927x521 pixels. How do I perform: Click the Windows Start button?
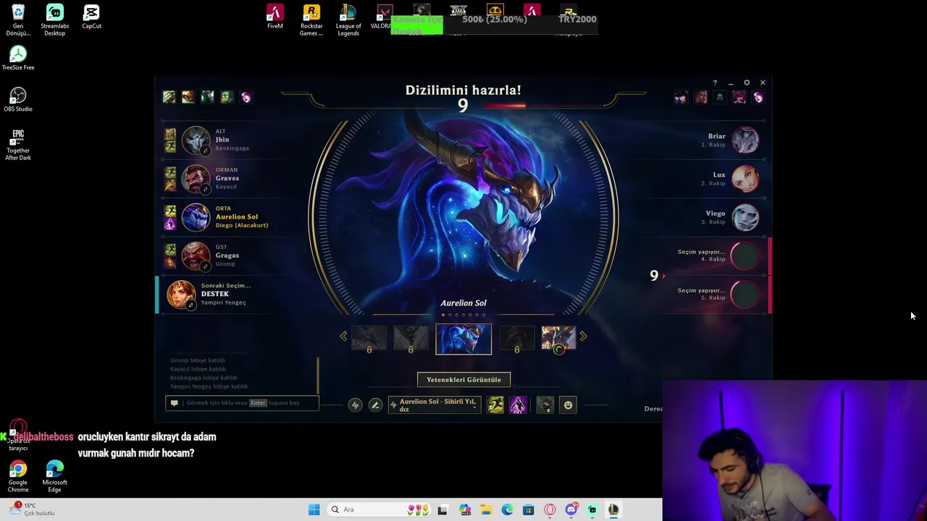point(314,509)
